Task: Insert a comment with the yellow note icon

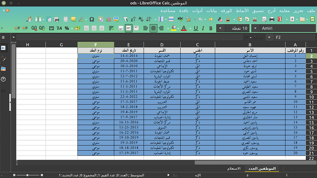Action: point(74,19)
